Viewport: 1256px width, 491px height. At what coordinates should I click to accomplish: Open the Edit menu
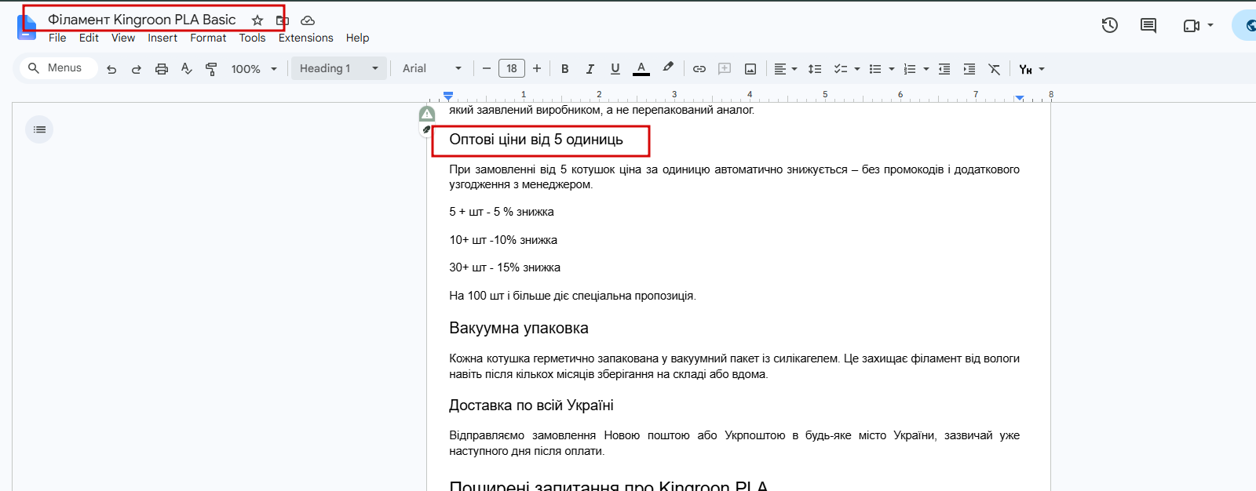89,38
